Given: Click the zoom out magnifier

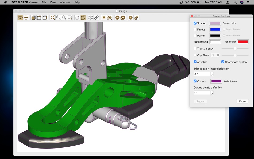Looking at the screenshot, I should point(64,17).
